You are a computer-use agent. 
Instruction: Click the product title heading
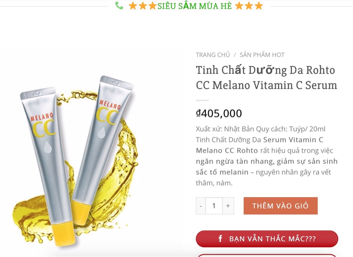click(266, 78)
